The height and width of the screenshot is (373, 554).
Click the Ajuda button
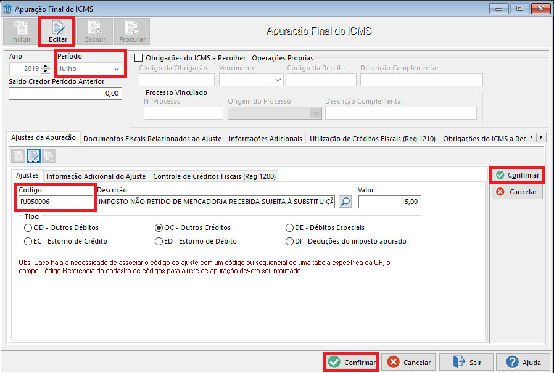523,363
